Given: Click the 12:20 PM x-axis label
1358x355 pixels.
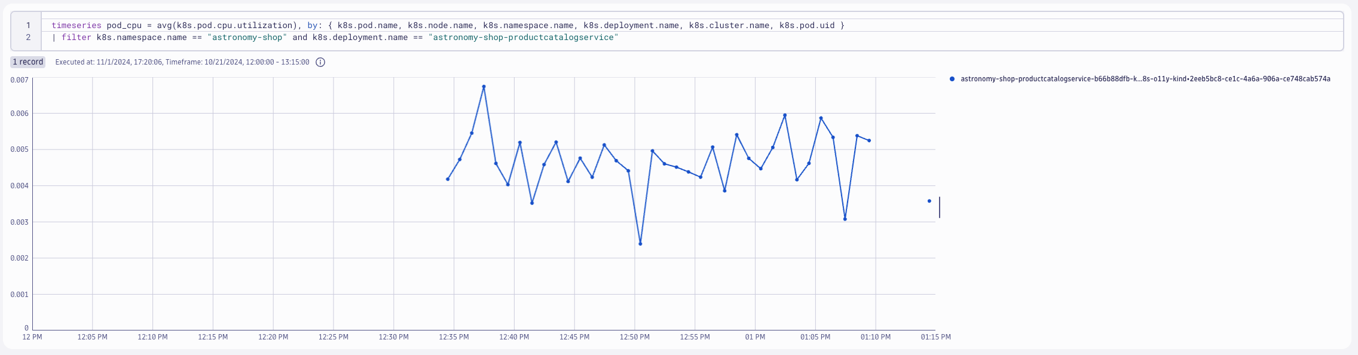Looking at the screenshot, I should click(x=273, y=337).
